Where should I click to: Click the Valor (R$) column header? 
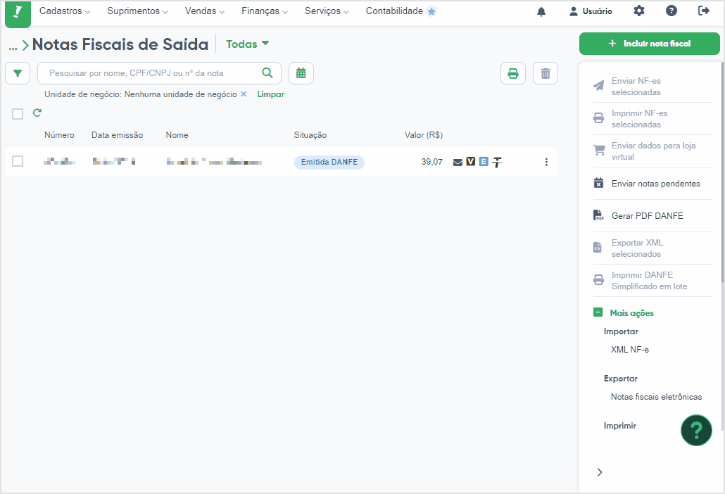424,135
